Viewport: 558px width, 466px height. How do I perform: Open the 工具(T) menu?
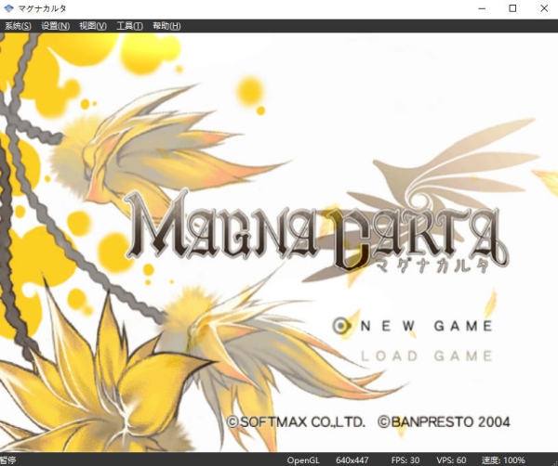[x=130, y=26]
